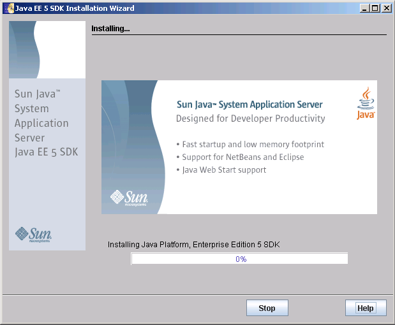Click the Sun logo in the left sidebar
The width and height of the screenshot is (395, 325).
pos(34,235)
